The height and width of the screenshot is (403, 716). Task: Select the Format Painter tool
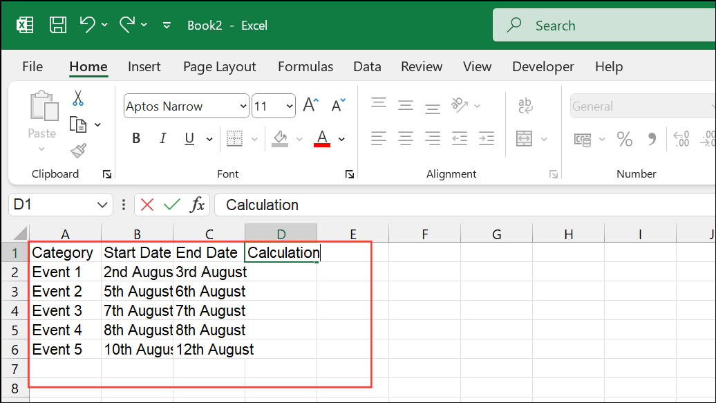(78, 151)
